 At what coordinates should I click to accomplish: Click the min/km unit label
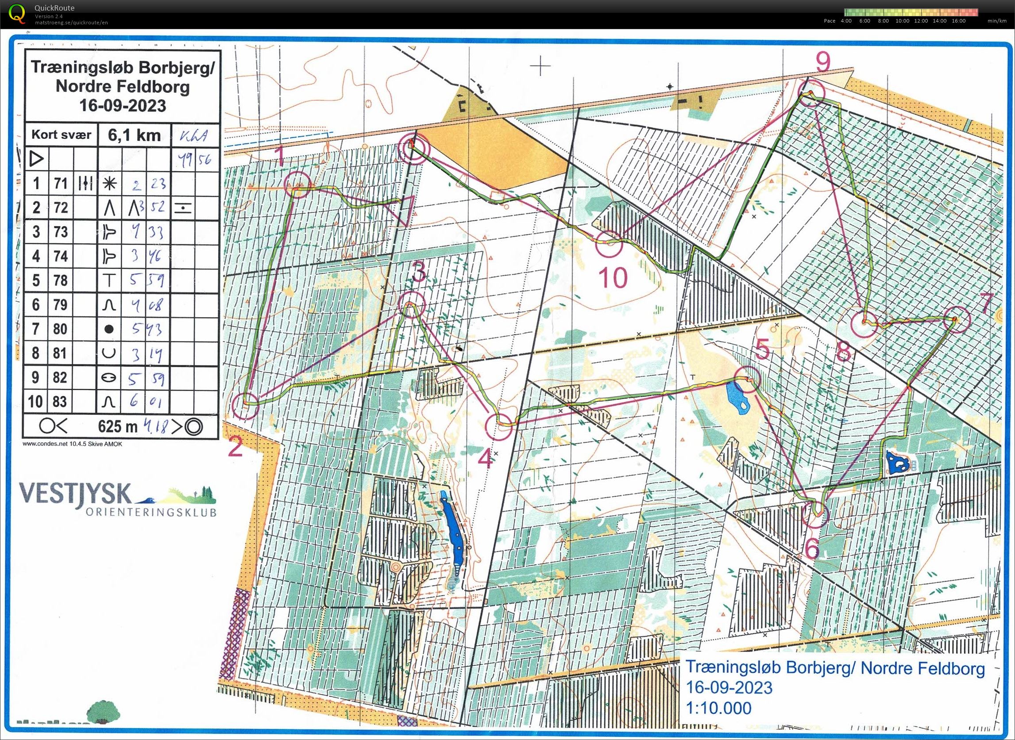point(997,21)
